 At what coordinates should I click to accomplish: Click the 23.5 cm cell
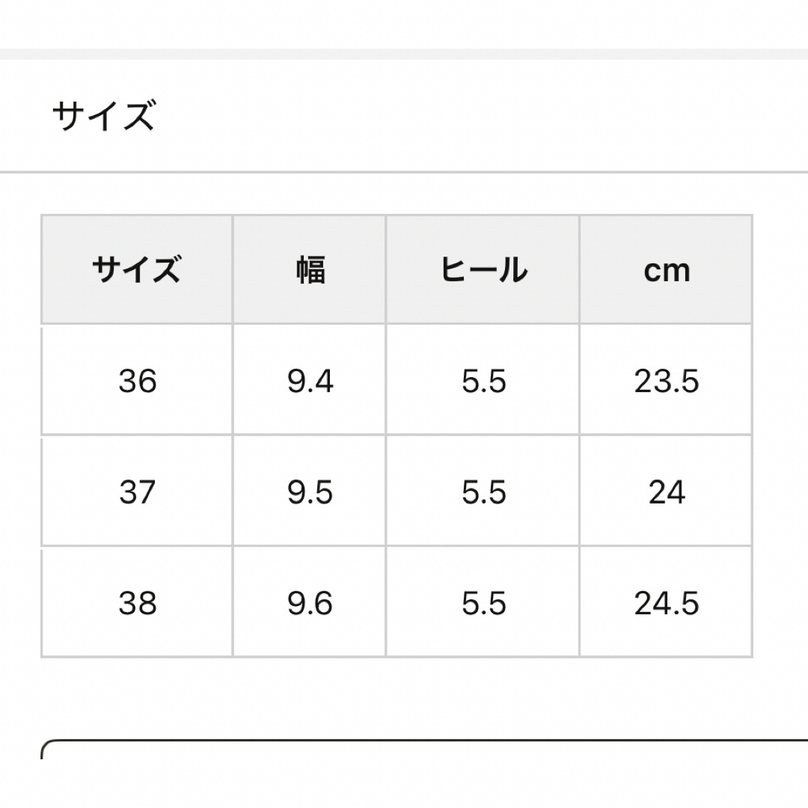pyautogui.click(x=666, y=380)
